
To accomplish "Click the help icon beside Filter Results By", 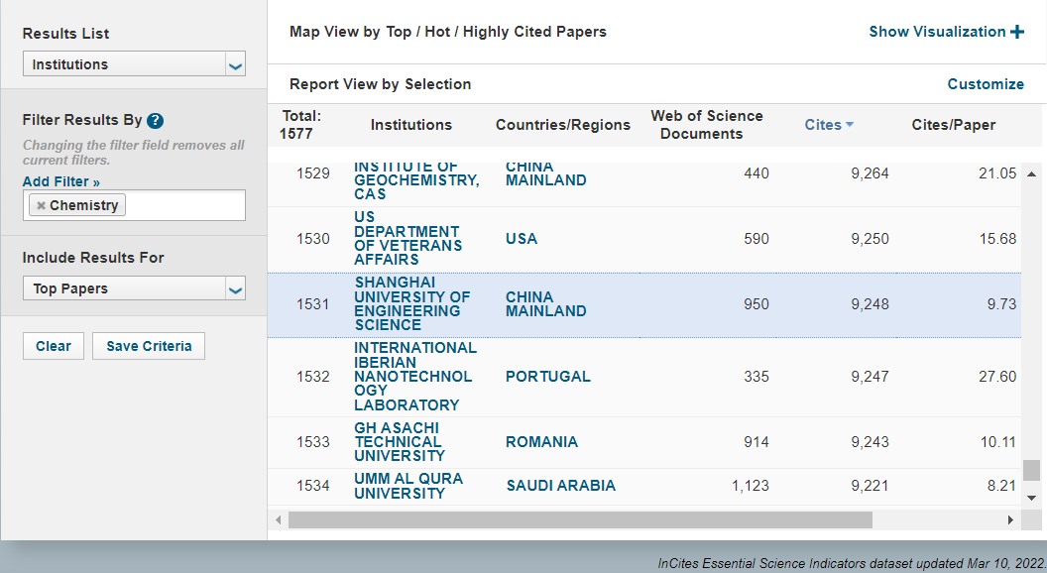I will 155,121.
